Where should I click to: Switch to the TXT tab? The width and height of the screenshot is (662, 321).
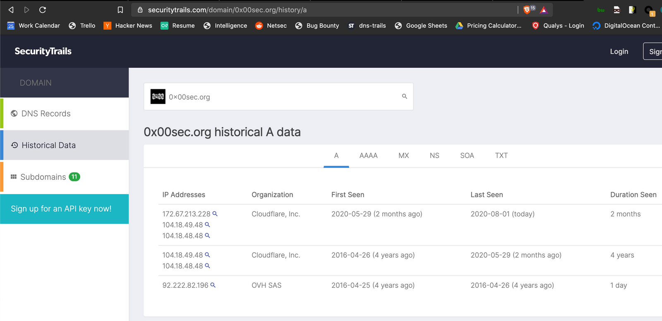tap(501, 156)
